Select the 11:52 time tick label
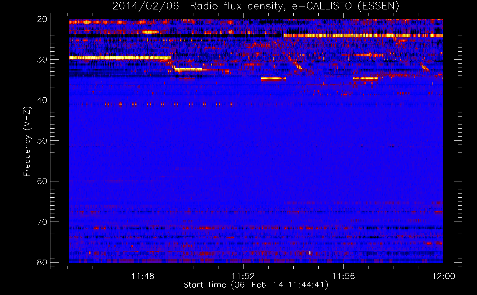Image resolution: width=477 pixels, height=295 pixels. (243, 276)
